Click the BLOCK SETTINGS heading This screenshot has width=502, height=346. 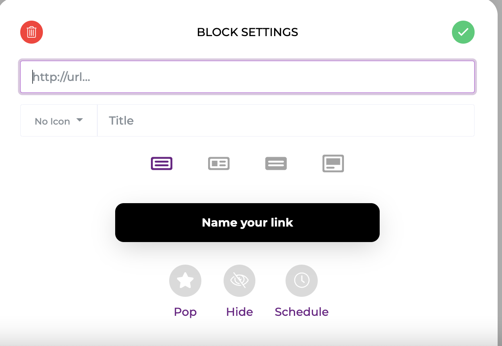247,32
